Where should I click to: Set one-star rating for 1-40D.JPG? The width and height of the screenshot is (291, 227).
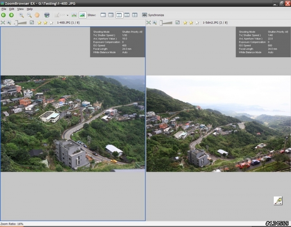point(40,23)
